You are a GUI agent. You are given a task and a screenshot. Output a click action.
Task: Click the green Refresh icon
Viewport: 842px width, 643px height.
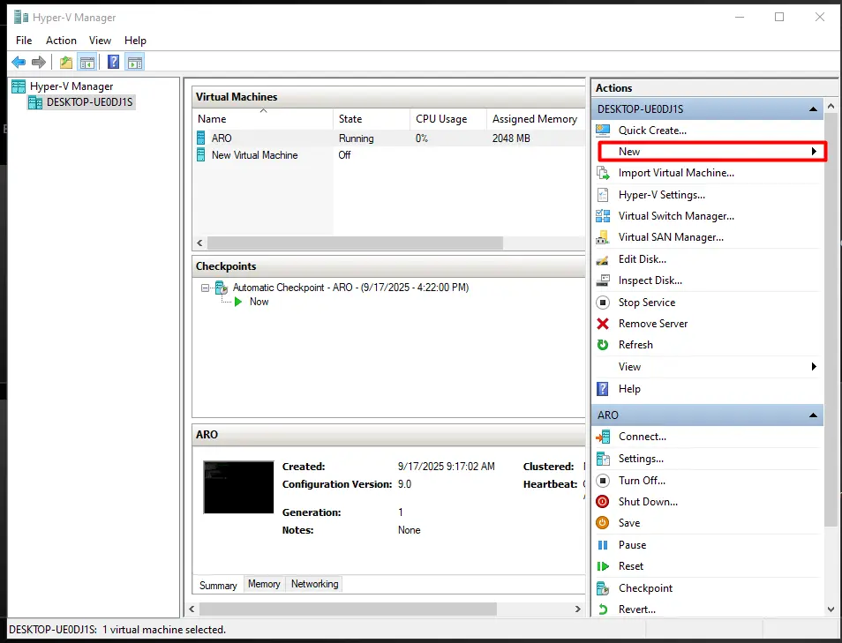point(603,345)
